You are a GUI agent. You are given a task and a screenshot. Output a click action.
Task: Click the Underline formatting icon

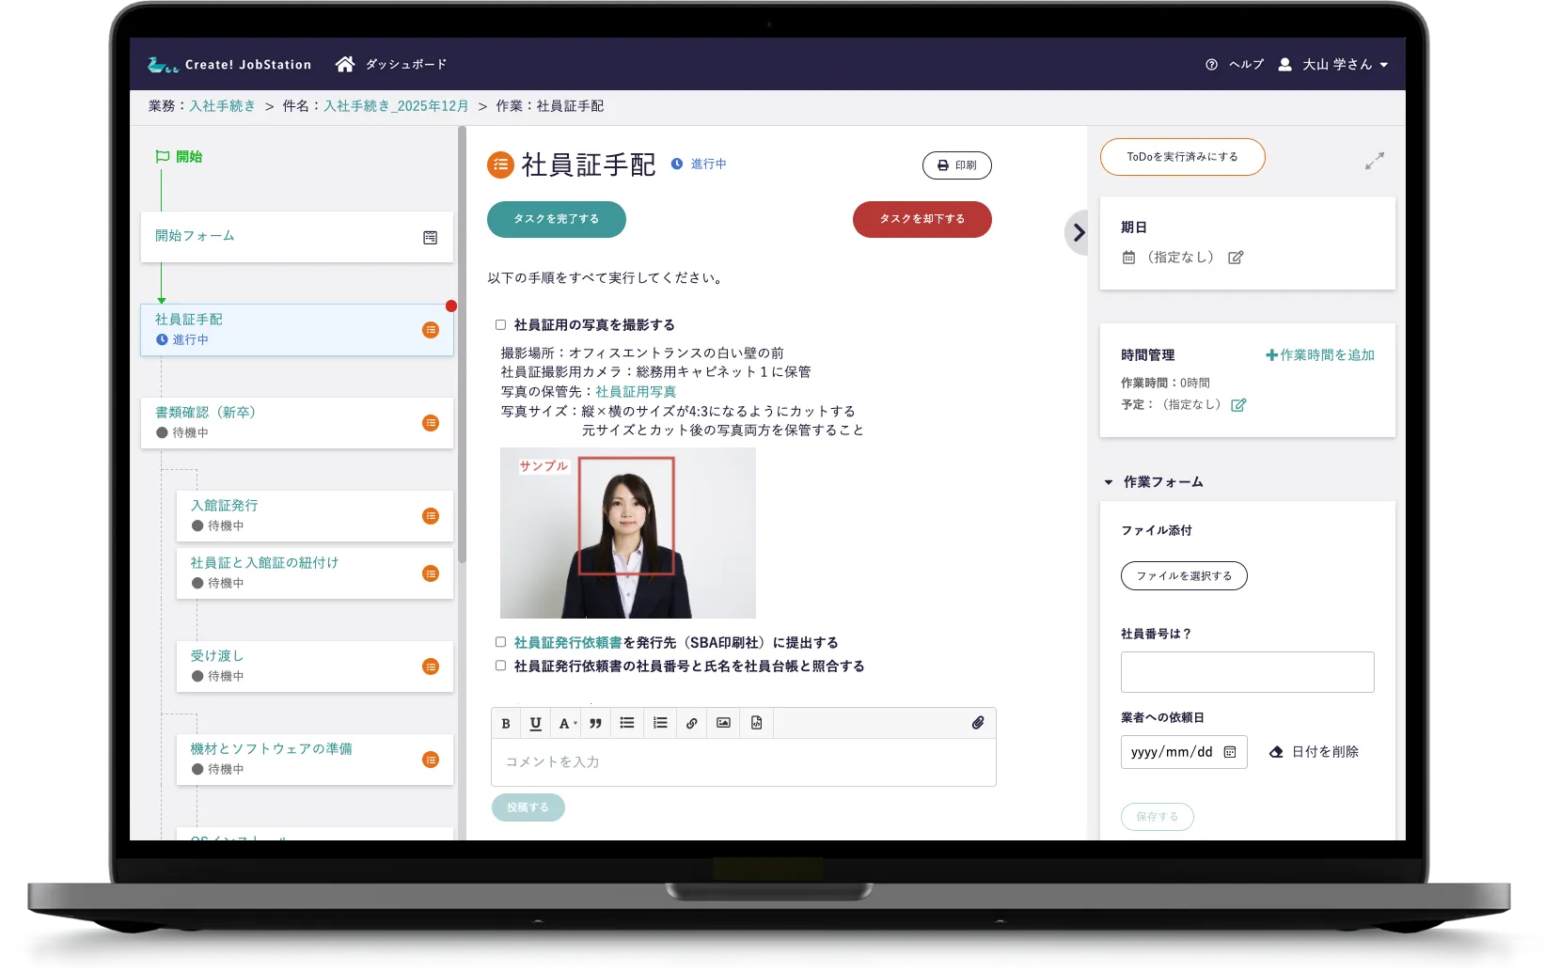pos(535,724)
